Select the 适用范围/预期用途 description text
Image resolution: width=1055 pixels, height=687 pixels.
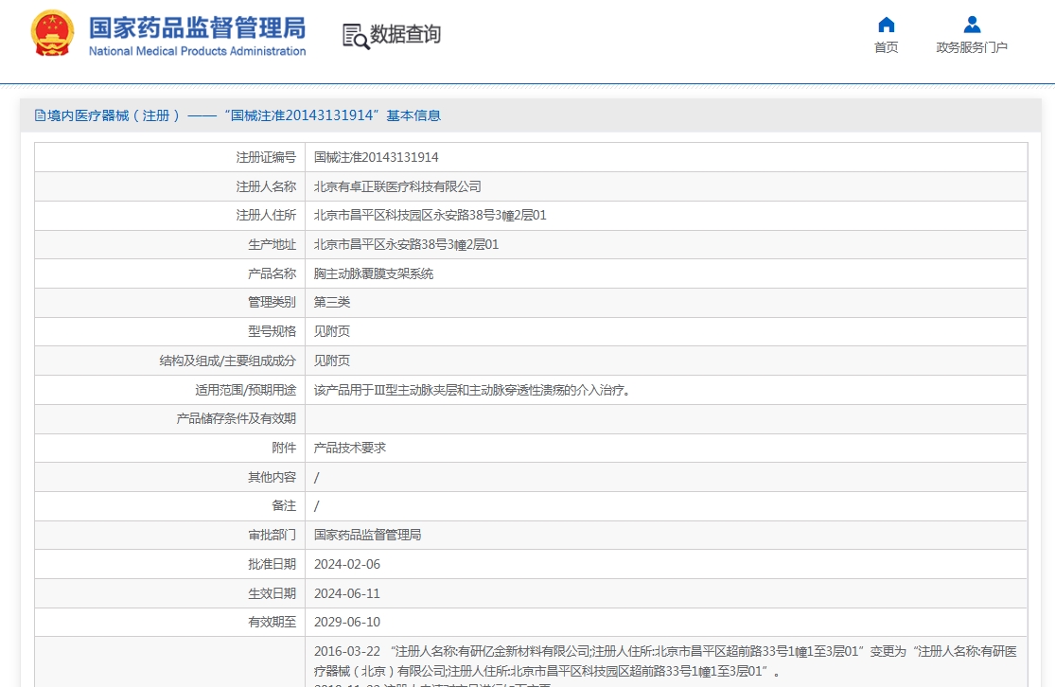(x=473, y=390)
